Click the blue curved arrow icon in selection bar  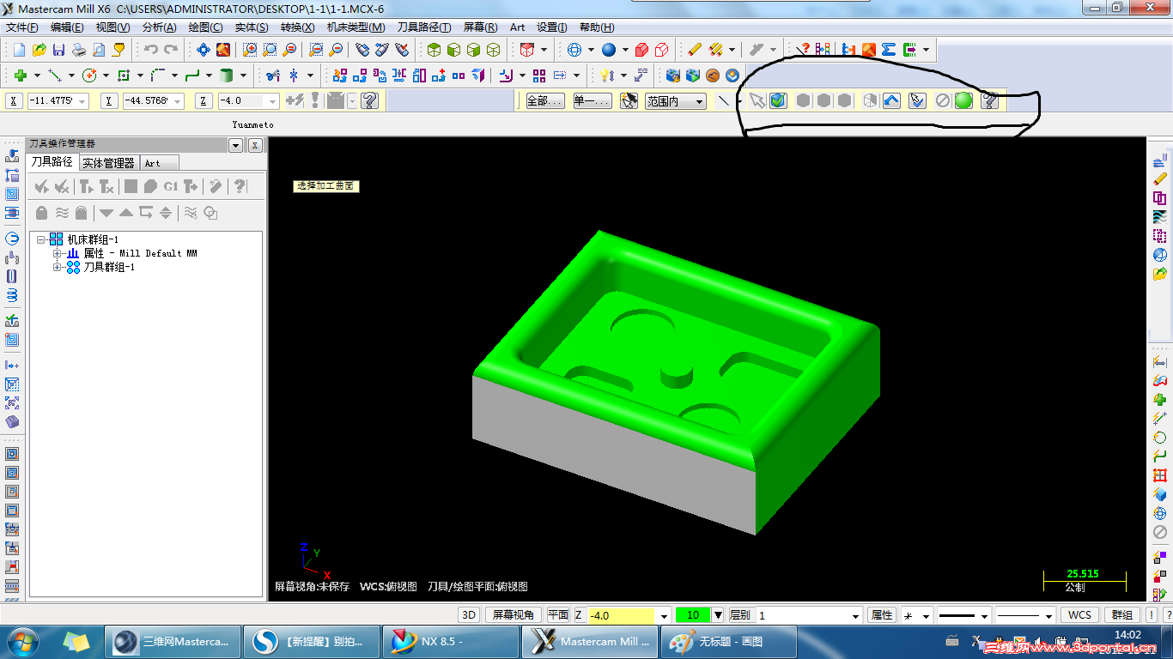click(891, 100)
